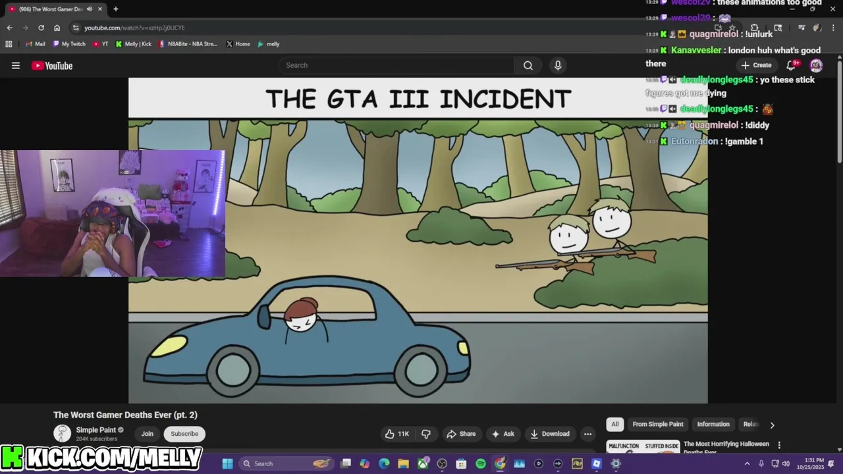Viewport: 843px width, 474px height.
Task: Open the Create dropdown button
Action: pyautogui.click(x=756, y=65)
